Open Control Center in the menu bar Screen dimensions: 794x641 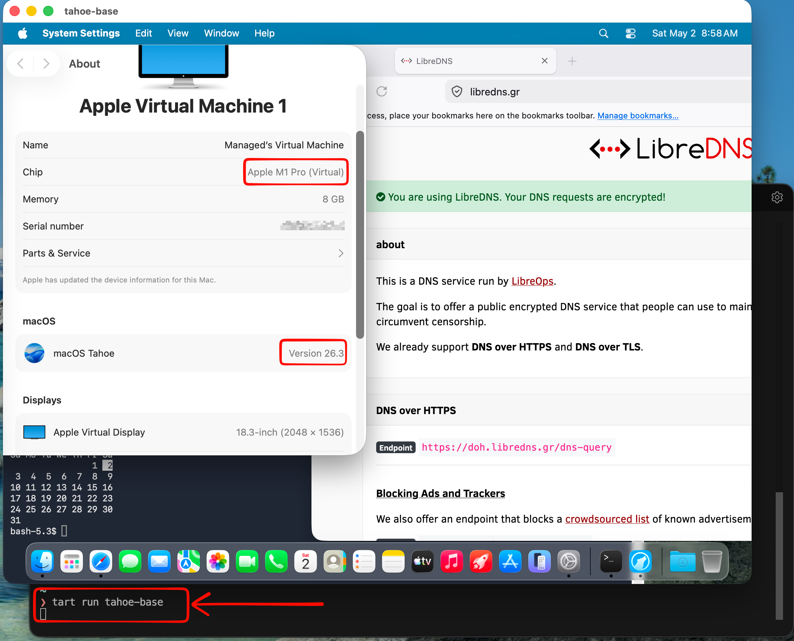point(631,33)
